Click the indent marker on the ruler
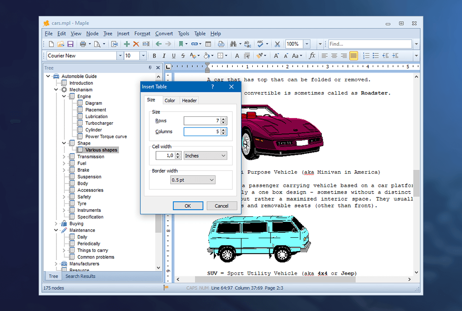This screenshot has width=462, height=311. pos(207,68)
